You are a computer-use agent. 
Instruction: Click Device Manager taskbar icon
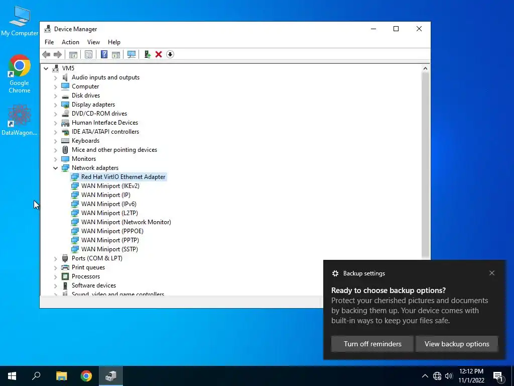(x=111, y=376)
